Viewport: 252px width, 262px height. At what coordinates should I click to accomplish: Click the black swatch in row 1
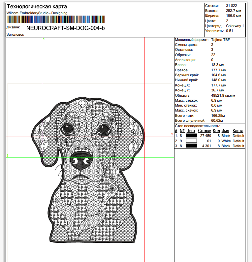pos(191,136)
